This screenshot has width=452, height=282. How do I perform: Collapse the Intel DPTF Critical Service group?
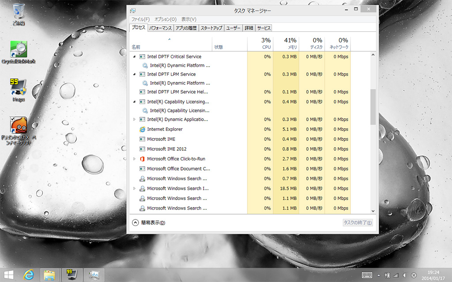(134, 57)
